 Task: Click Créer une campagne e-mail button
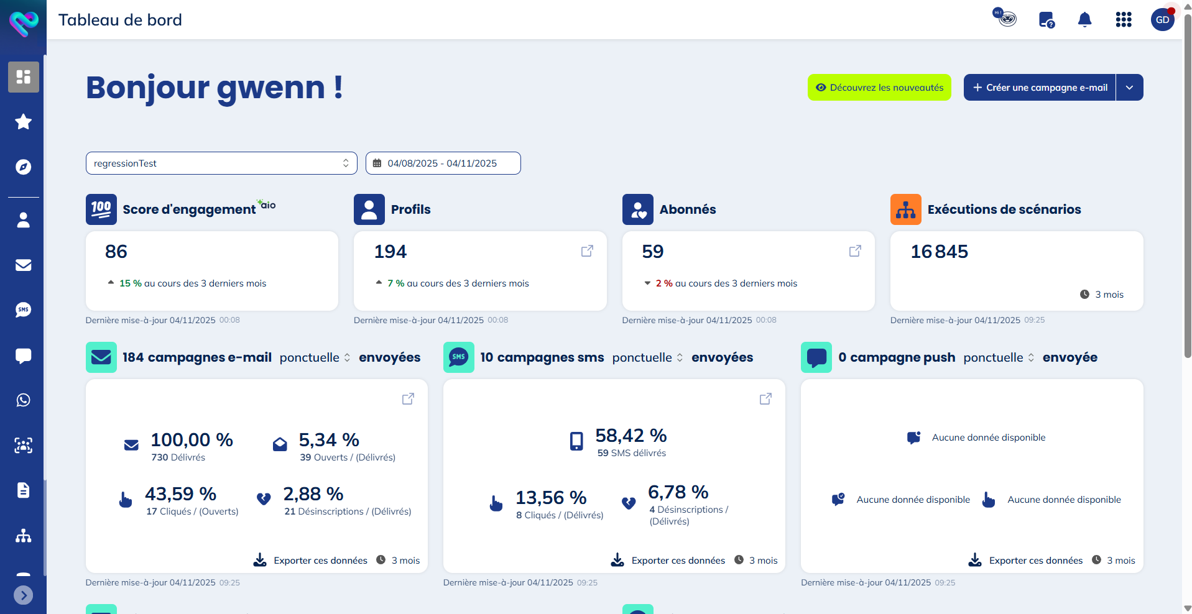pos(1040,88)
